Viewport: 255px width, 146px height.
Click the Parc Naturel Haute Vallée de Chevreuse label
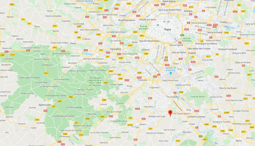click(x=95, y=81)
